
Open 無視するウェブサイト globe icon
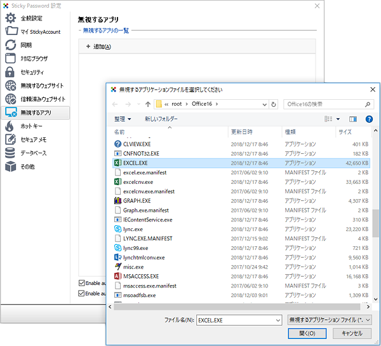click(x=11, y=85)
